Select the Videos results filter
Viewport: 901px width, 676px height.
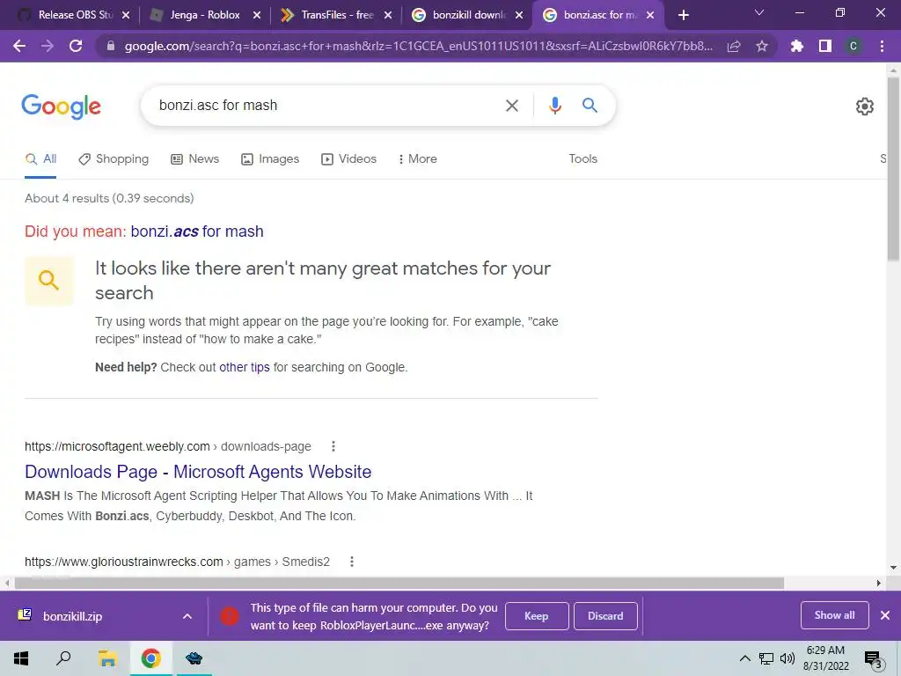coord(348,159)
